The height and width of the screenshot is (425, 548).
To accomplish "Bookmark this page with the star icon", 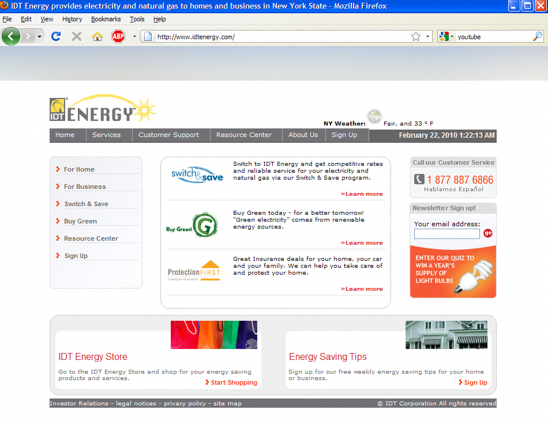I will 415,36.
